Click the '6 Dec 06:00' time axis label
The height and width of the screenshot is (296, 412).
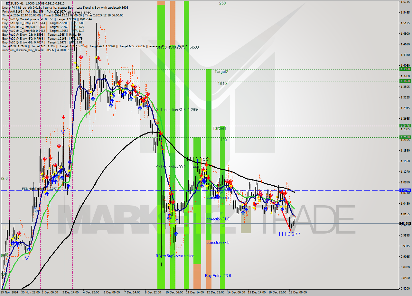112,292
